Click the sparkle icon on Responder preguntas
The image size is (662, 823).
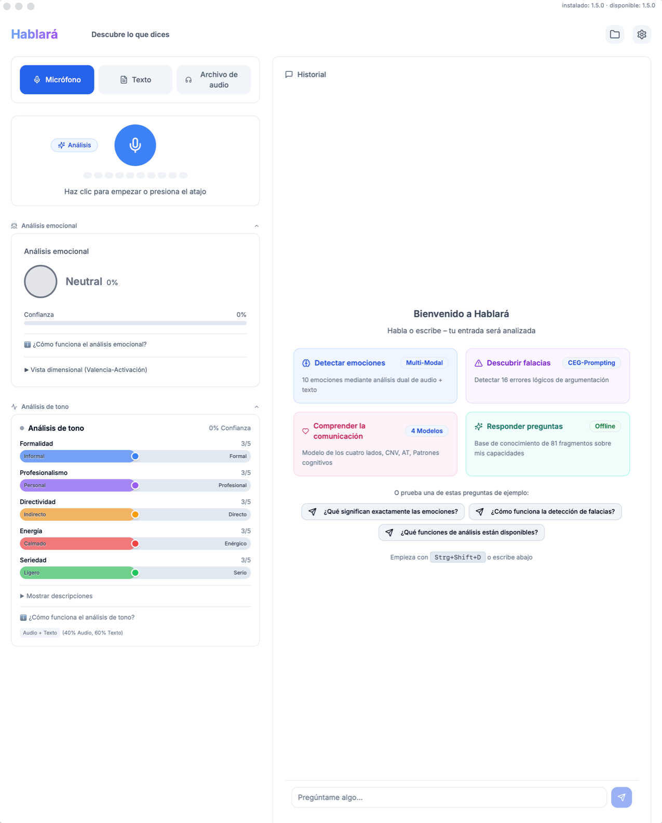tap(478, 426)
